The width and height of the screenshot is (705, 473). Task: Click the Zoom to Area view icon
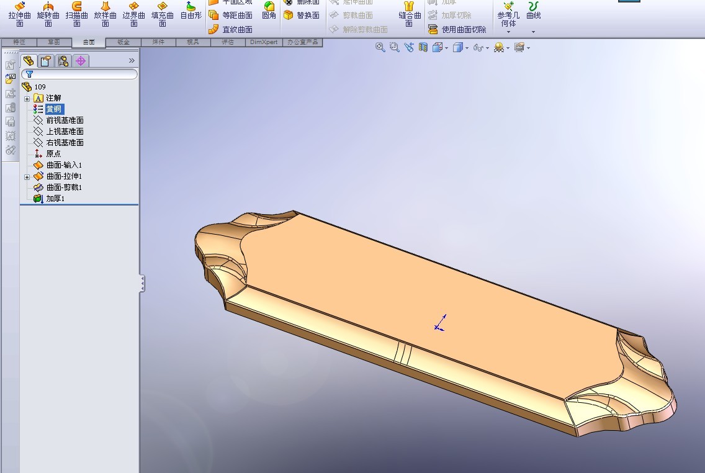point(395,47)
